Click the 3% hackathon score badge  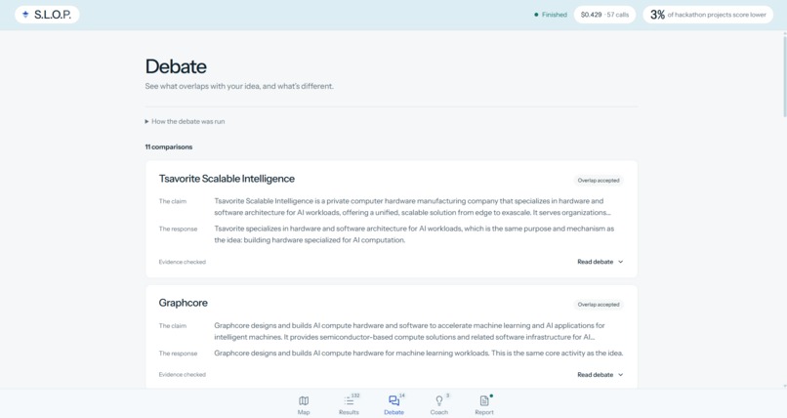point(708,15)
